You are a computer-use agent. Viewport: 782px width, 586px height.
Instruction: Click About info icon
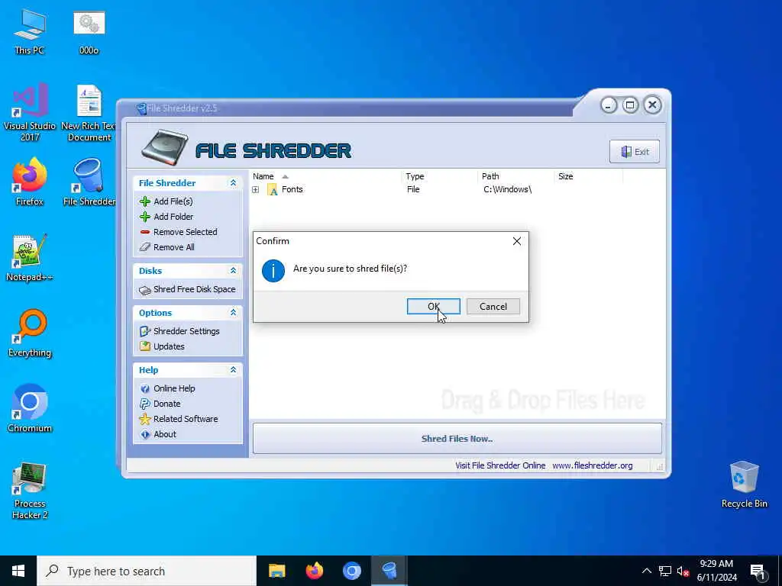point(145,434)
